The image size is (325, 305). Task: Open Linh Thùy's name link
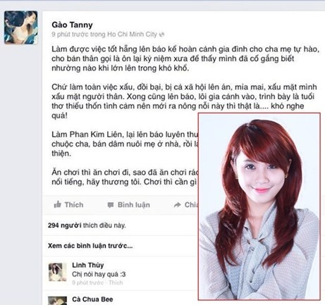click(88, 265)
